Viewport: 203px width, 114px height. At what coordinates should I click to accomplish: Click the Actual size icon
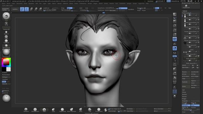click(174, 30)
